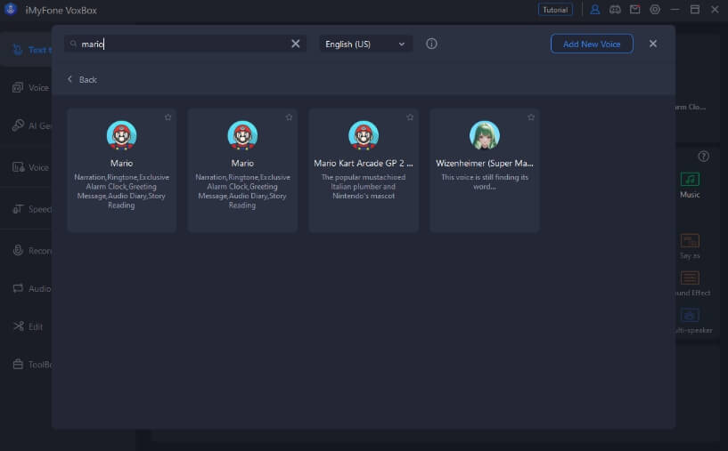The height and width of the screenshot is (451, 728).
Task: Select the Wizenheimer green-haired avatar
Action: click(484, 135)
